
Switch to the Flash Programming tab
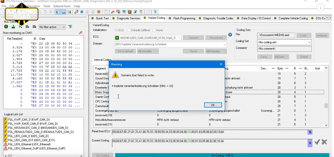pyautogui.click(x=182, y=18)
